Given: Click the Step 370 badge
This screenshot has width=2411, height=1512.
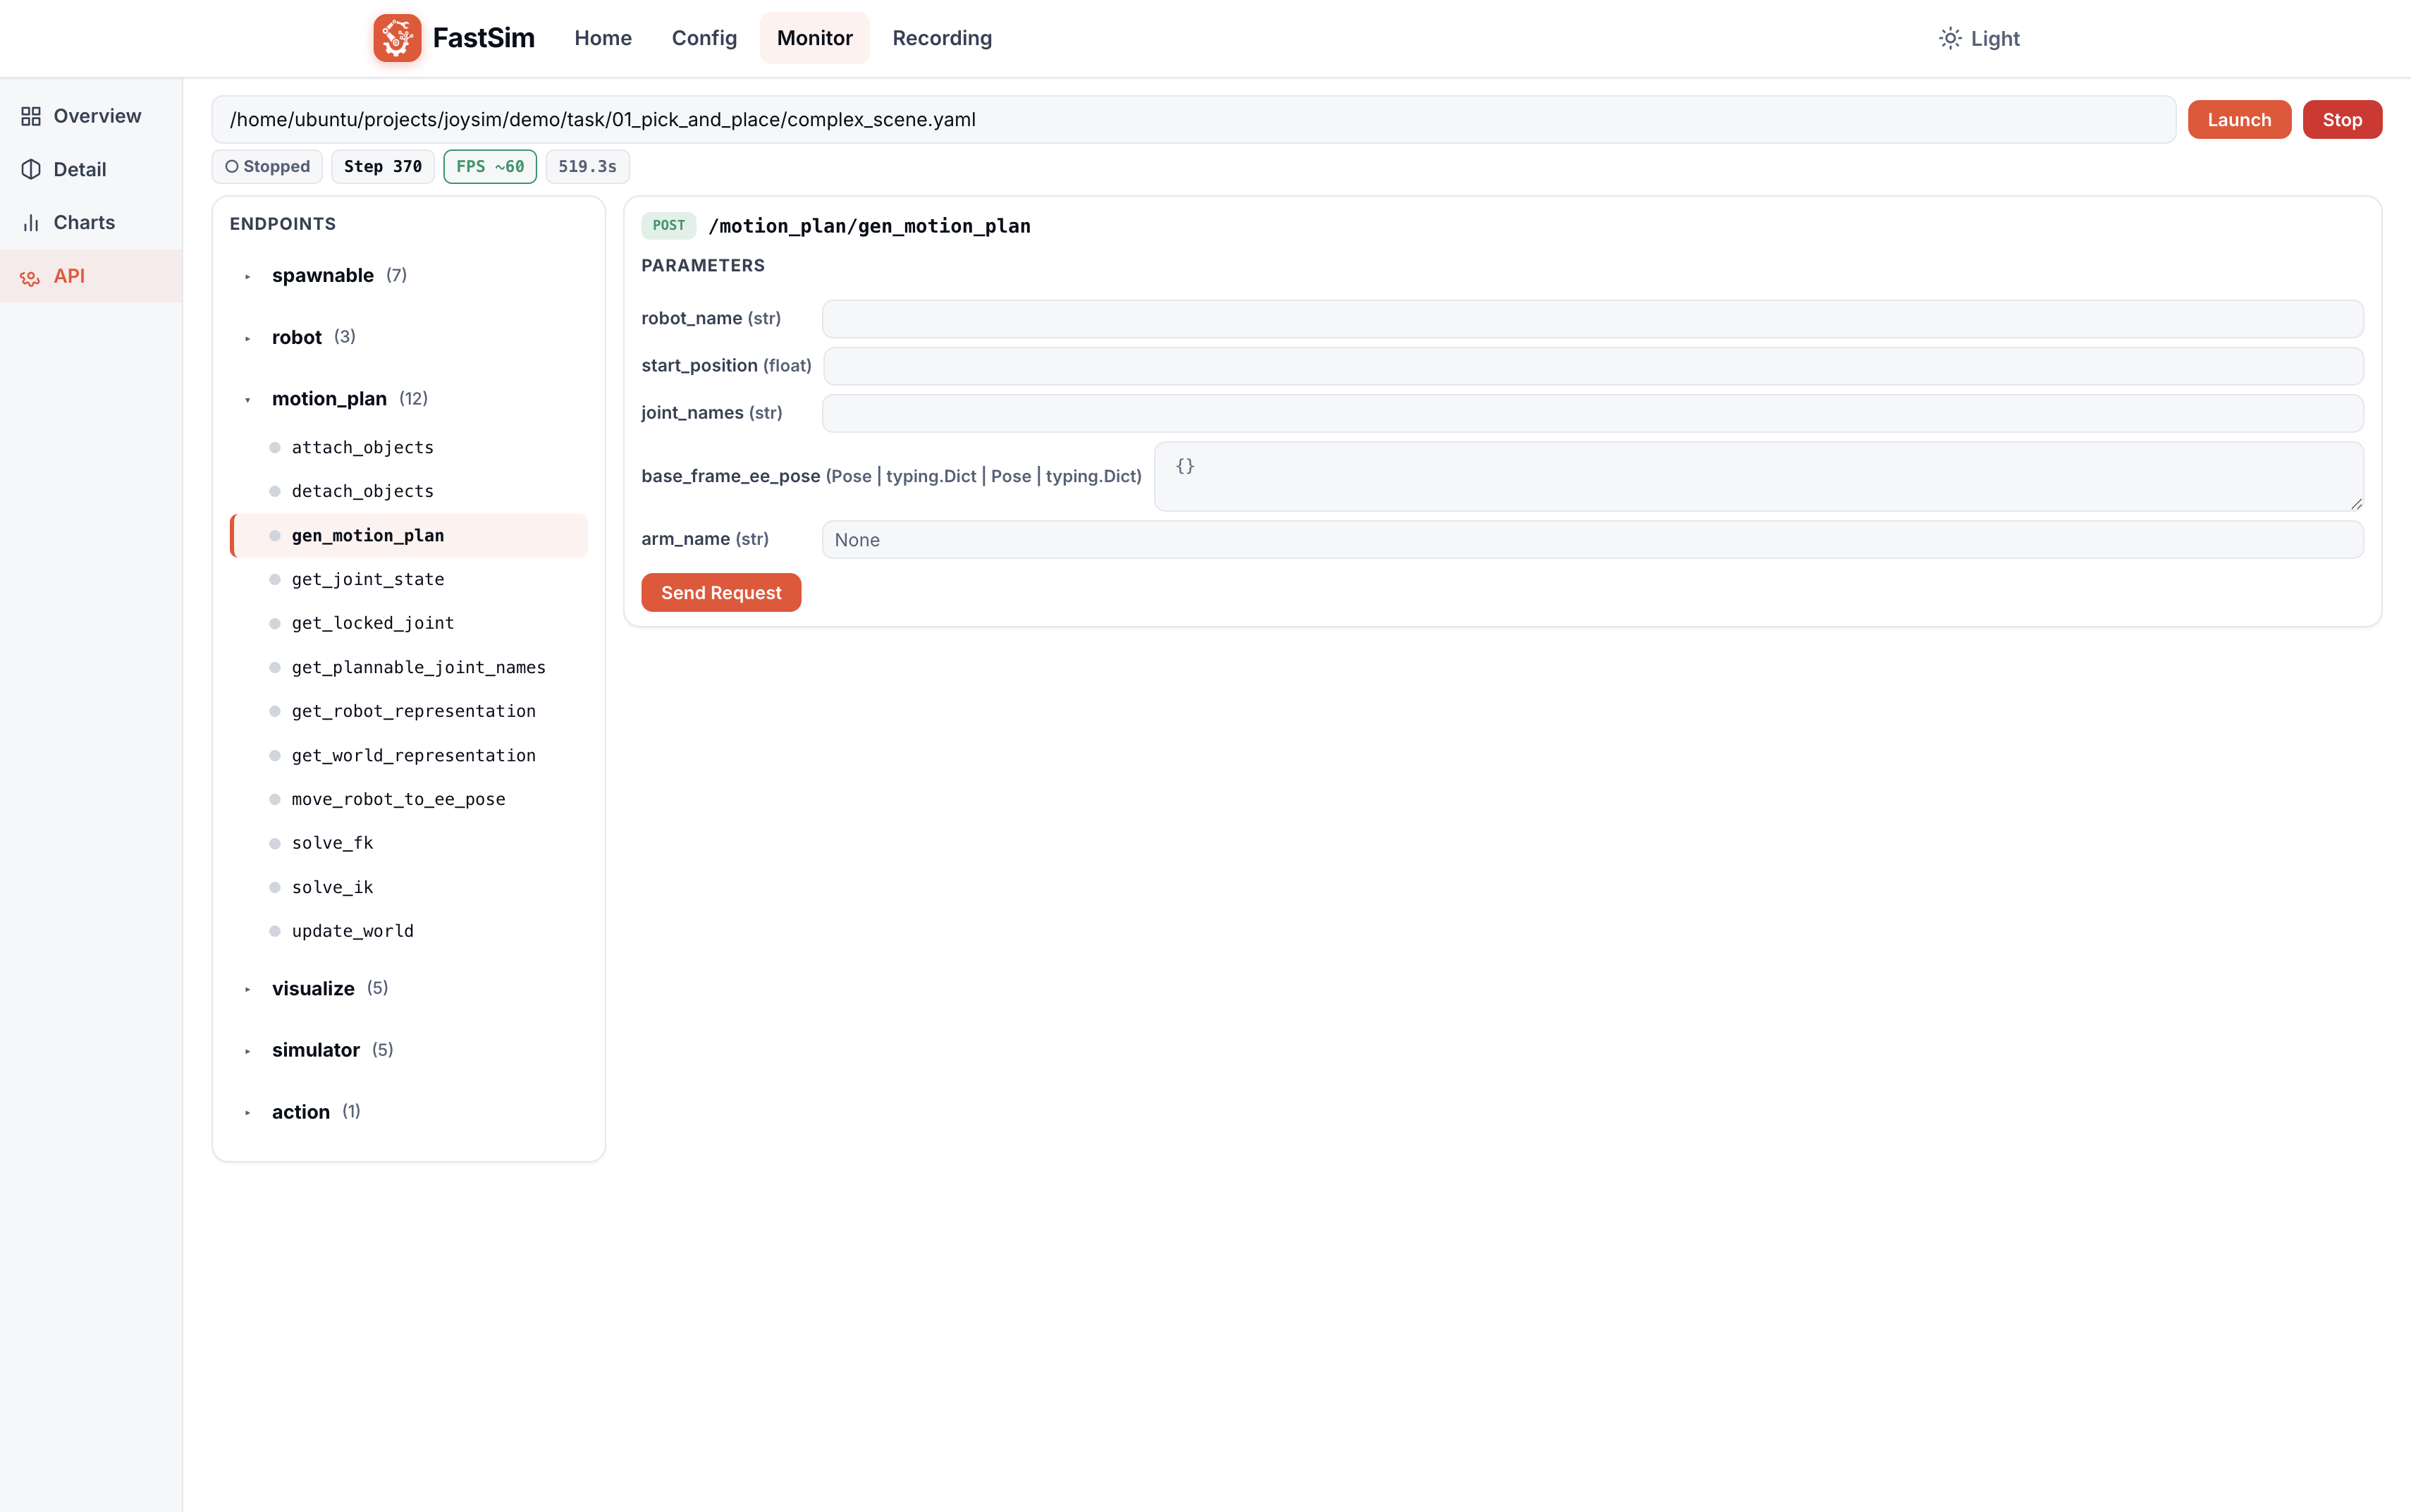Looking at the screenshot, I should tap(383, 167).
